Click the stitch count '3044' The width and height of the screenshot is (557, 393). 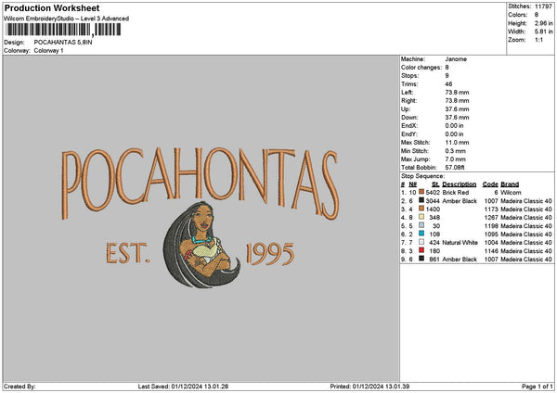click(433, 201)
